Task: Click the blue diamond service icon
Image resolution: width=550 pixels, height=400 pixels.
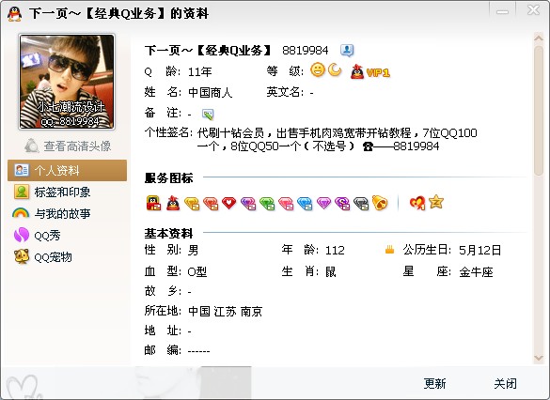Action: coord(305,203)
